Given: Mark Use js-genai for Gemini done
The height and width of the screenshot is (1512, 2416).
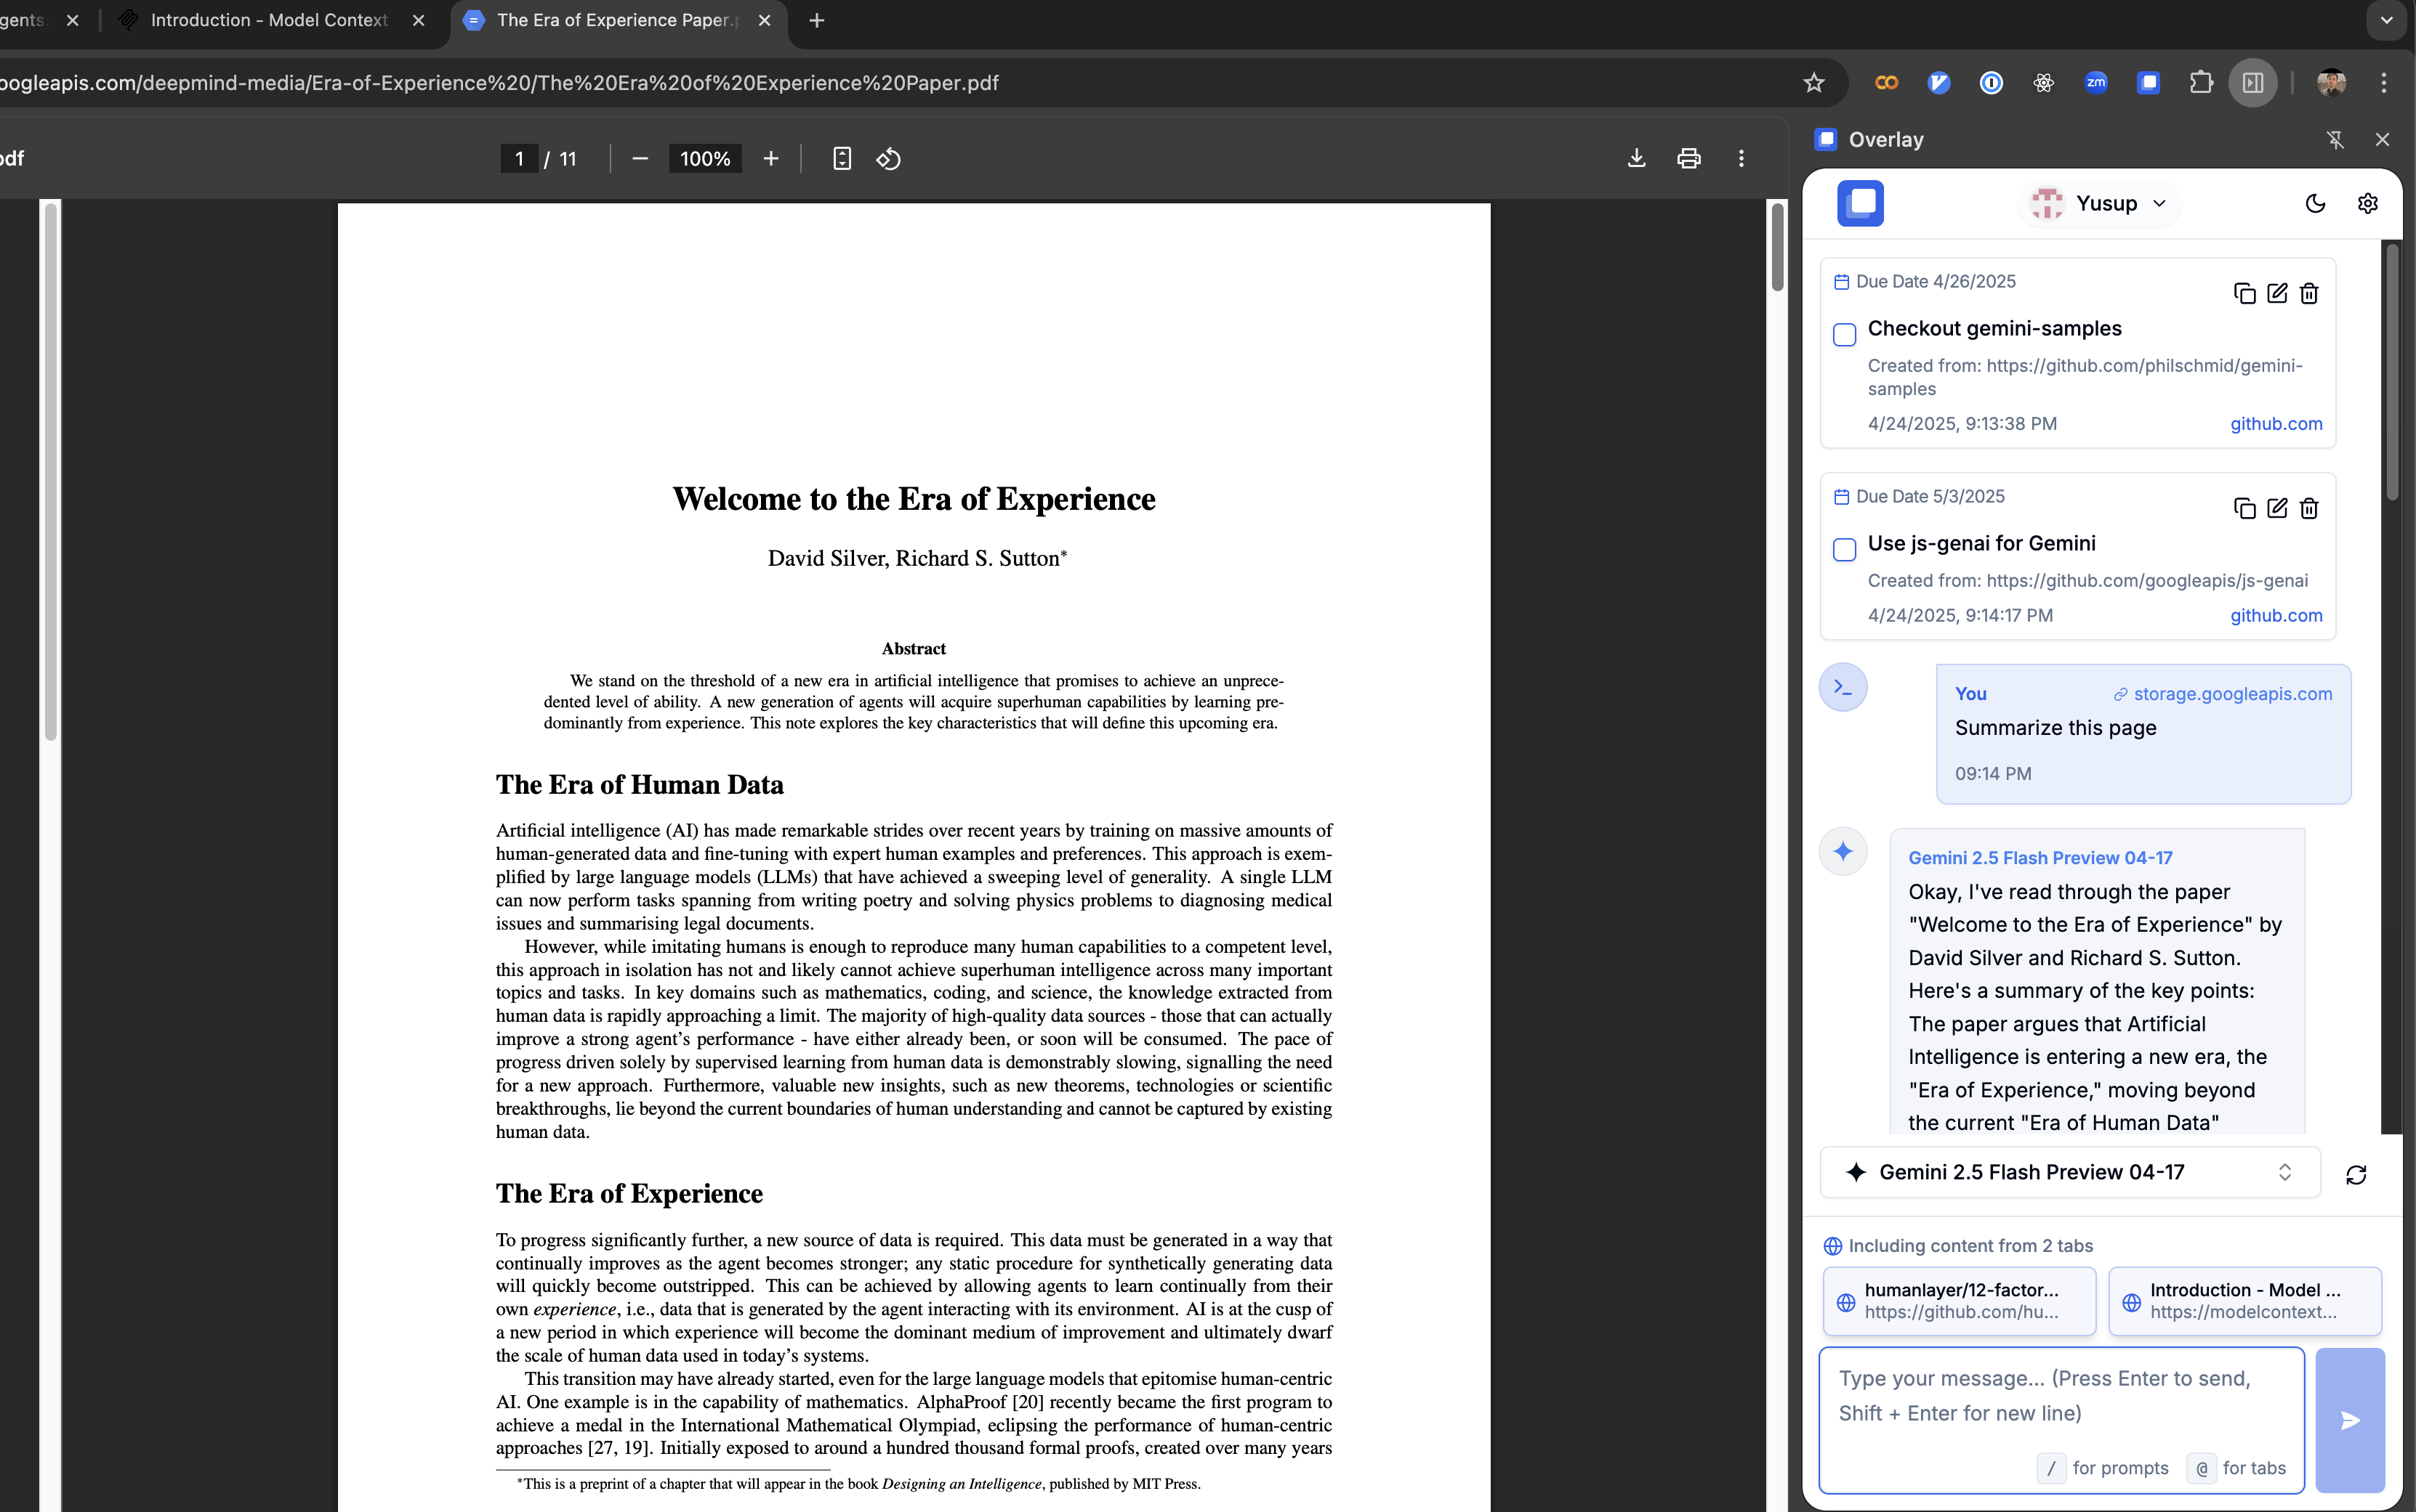Looking at the screenshot, I should tap(1843, 549).
